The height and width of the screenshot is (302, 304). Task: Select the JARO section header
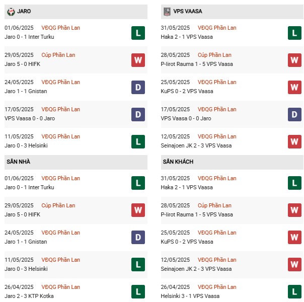24,11
